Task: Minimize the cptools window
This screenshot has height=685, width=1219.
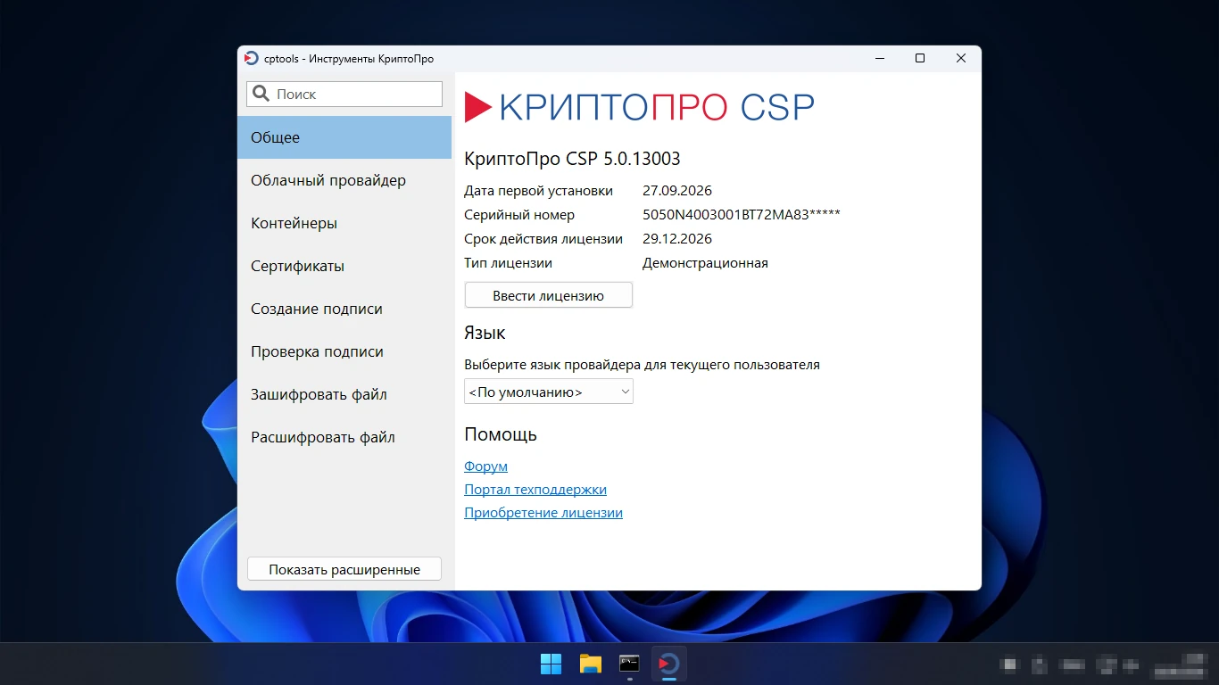Action: 880,58
